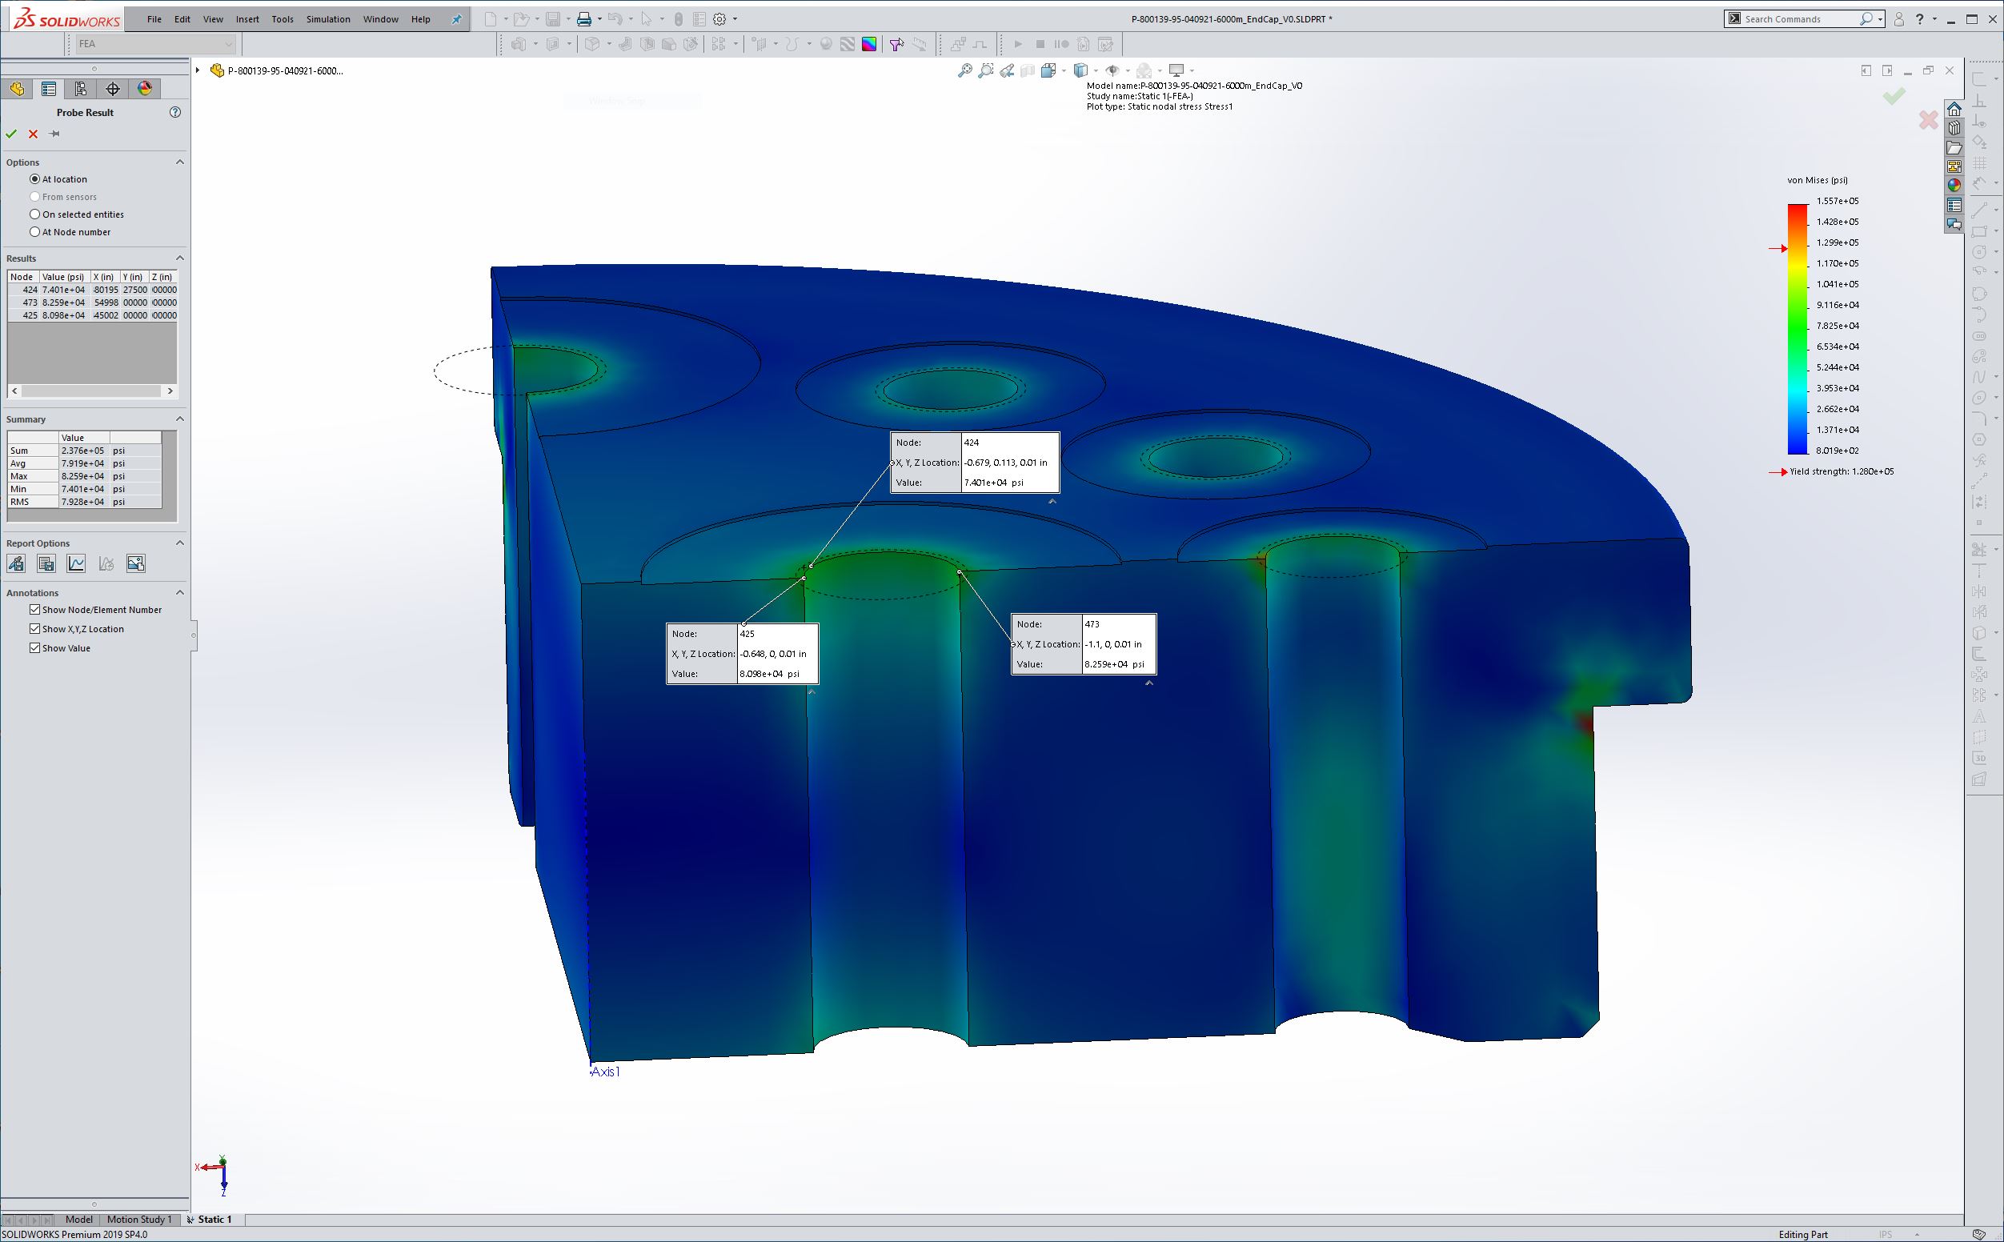Collapse the Annotations section

pyautogui.click(x=180, y=593)
